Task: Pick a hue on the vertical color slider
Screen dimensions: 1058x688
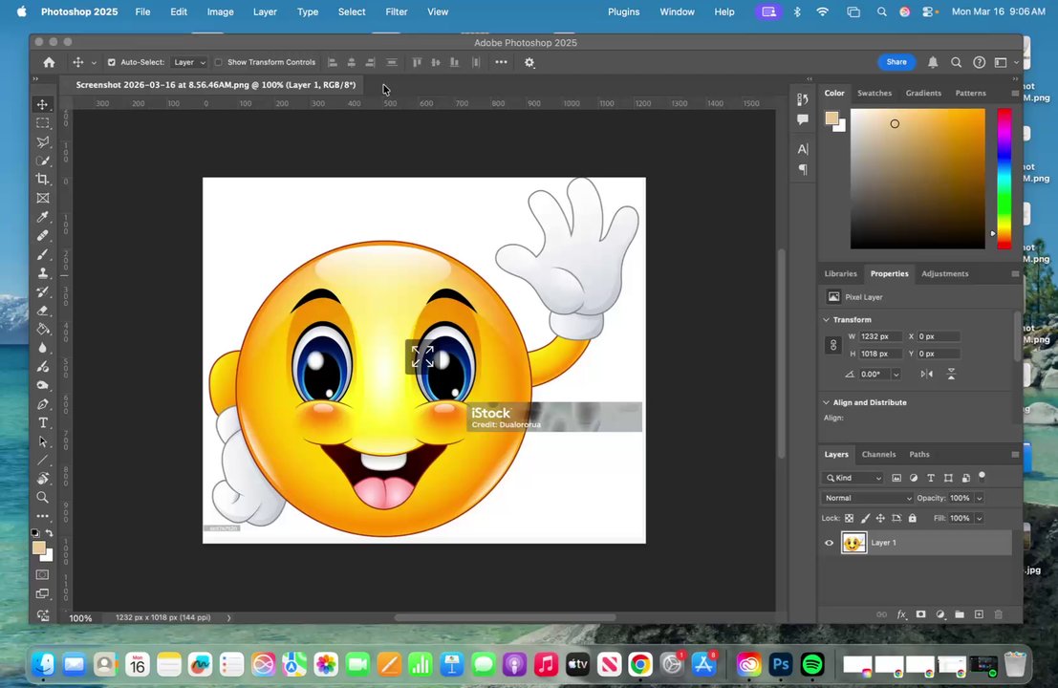Action: tap(1004, 178)
